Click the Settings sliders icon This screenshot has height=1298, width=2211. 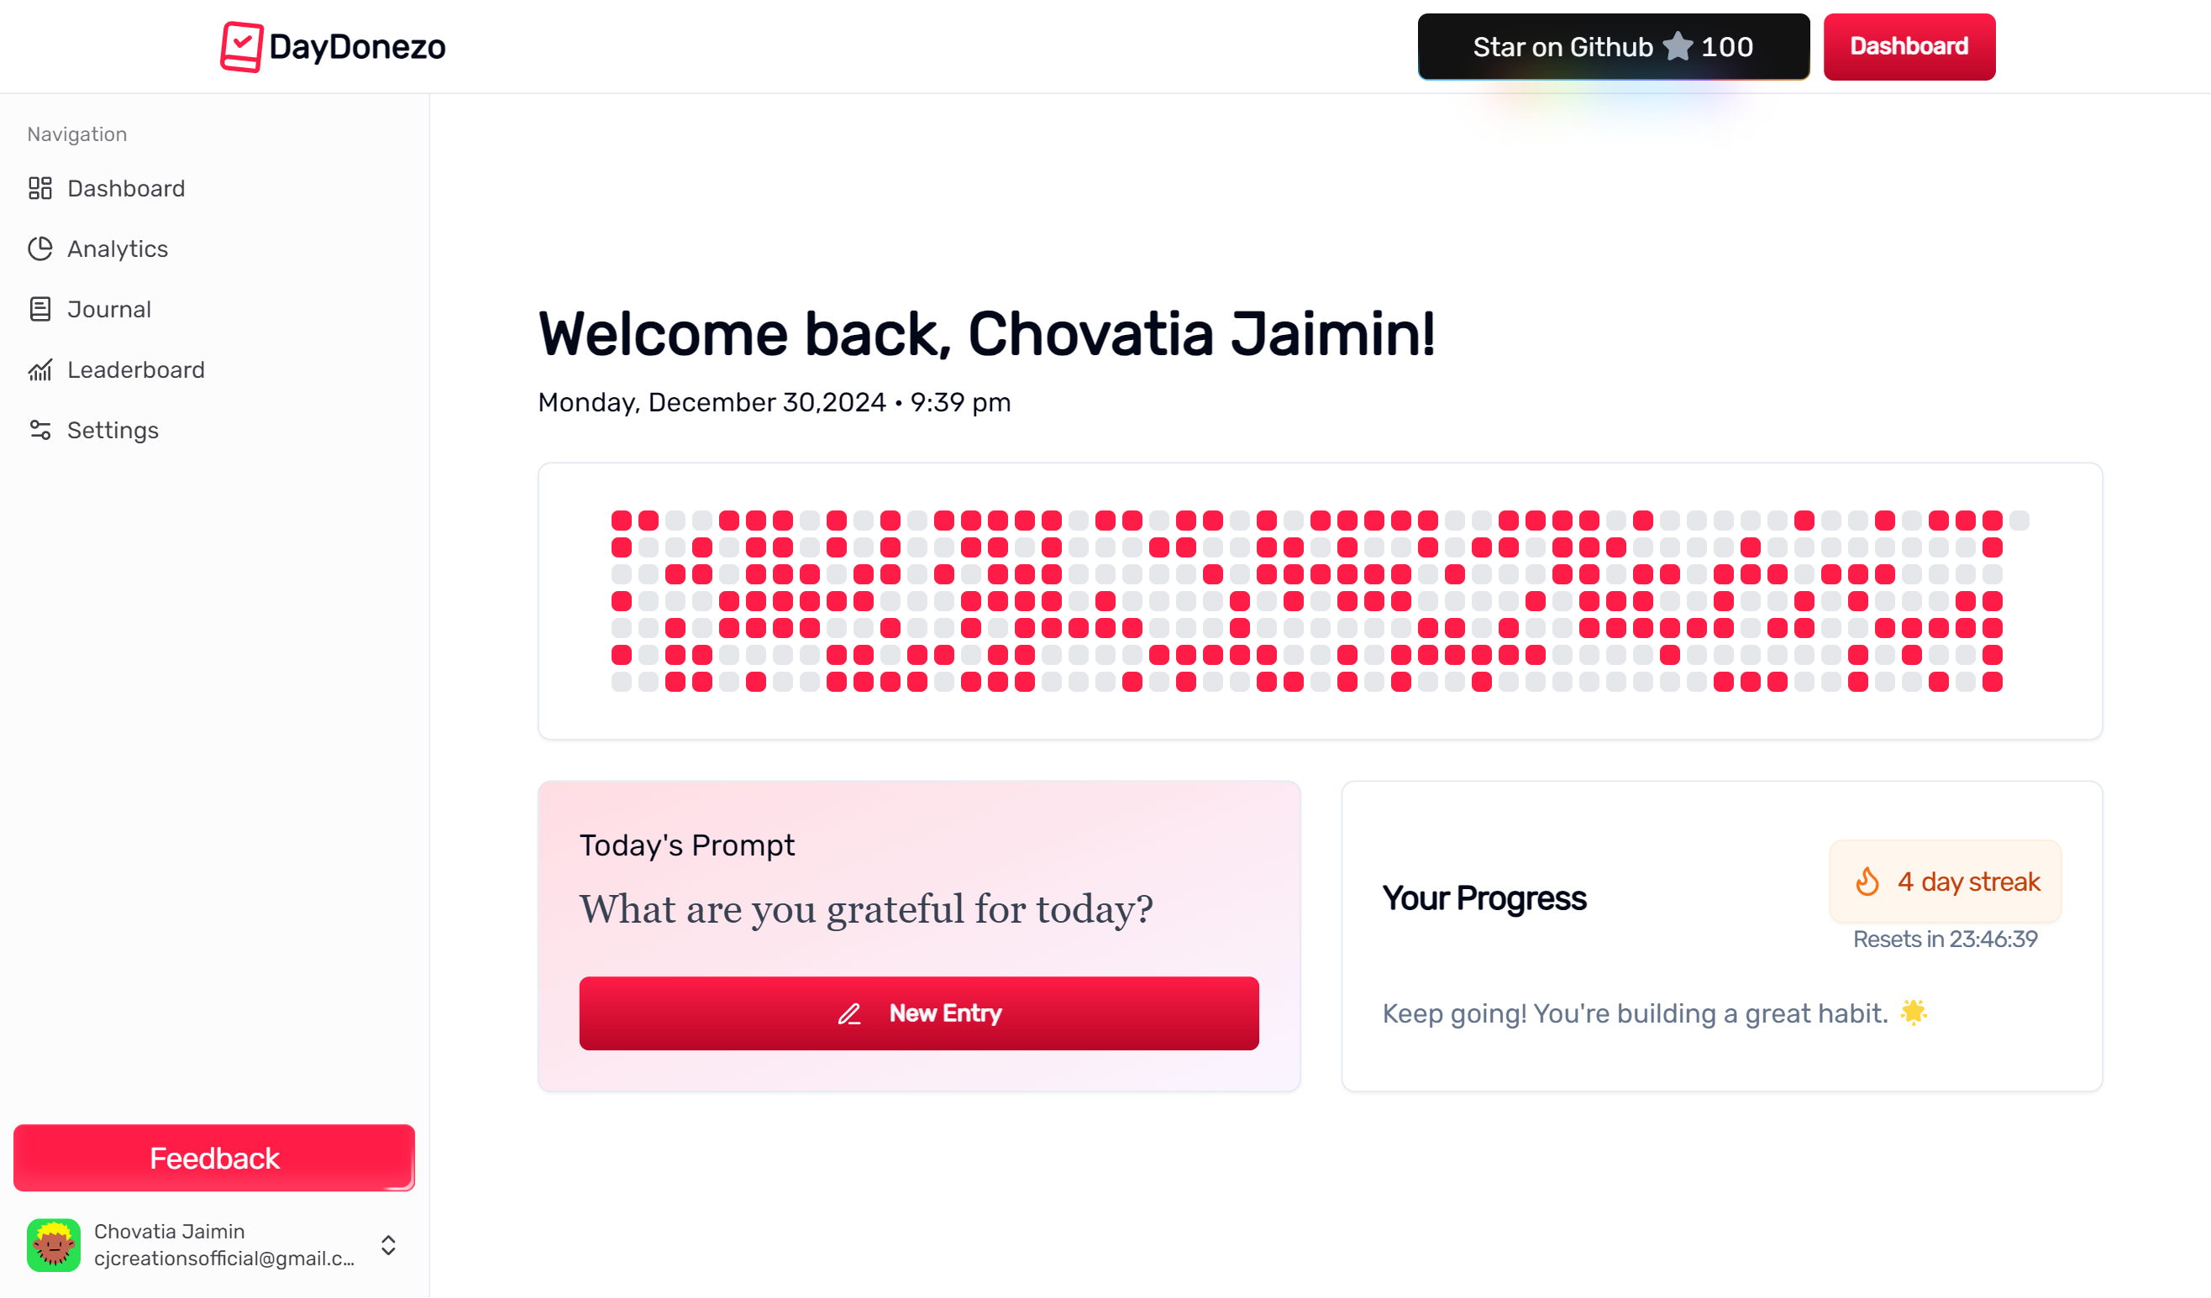(x=40, y=431)
